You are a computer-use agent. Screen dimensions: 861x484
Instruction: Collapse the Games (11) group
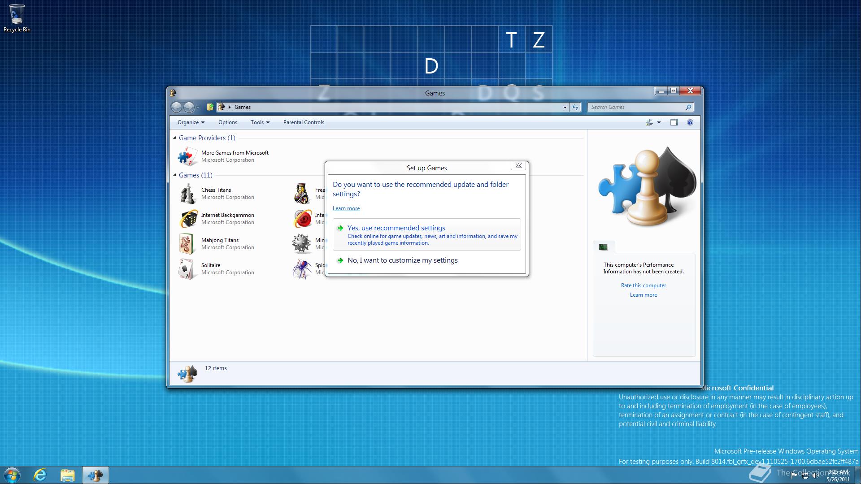click(x=174, y=175)
